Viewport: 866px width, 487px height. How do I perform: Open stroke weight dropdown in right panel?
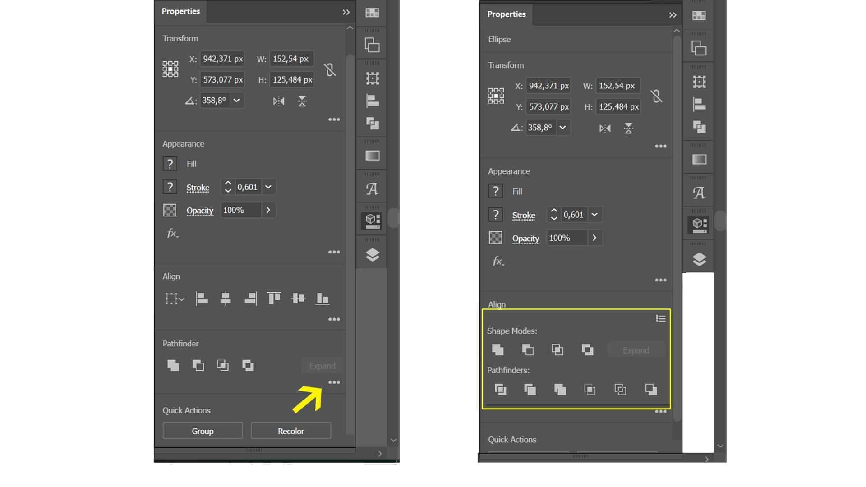[594, 215]
